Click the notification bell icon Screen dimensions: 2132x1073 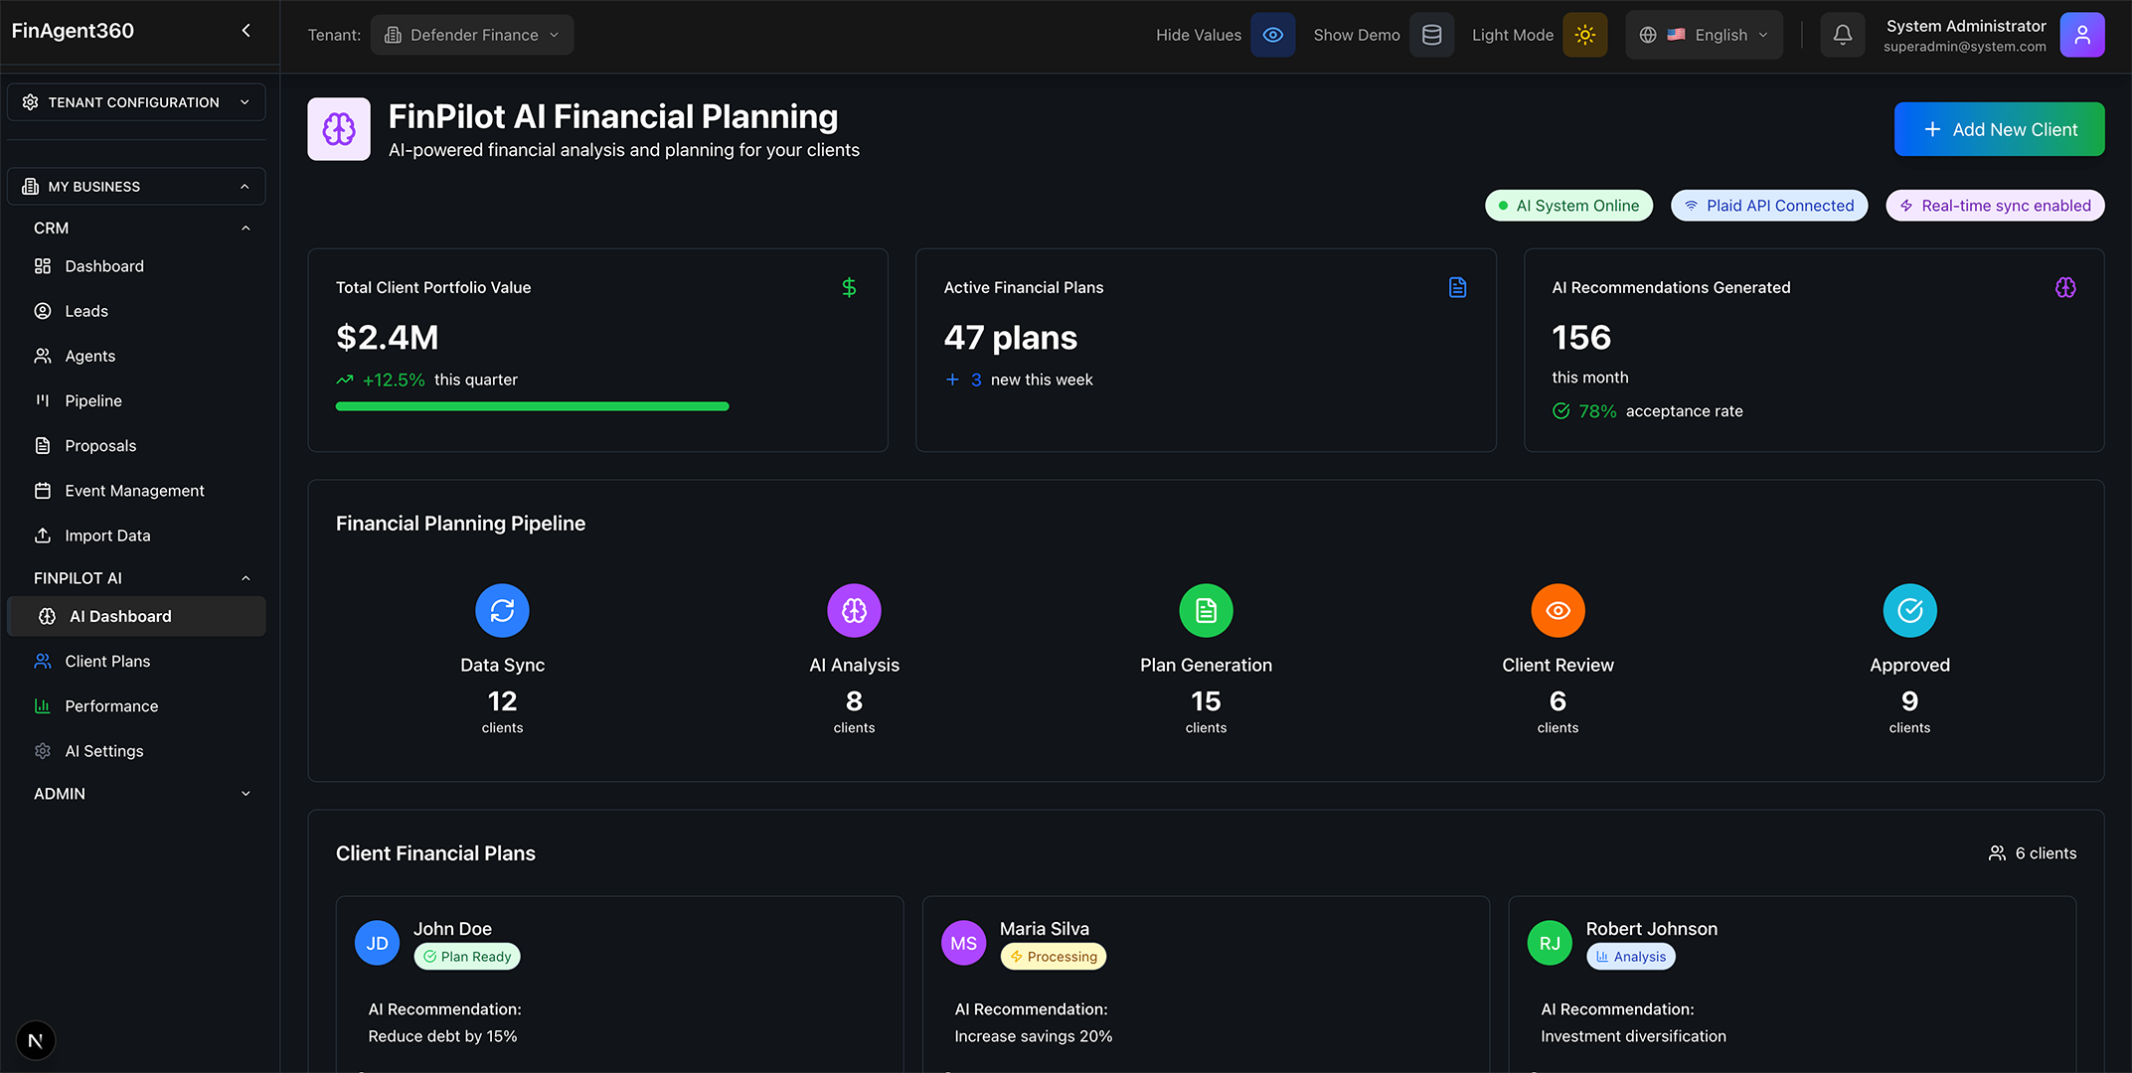tap(1842, 34)
